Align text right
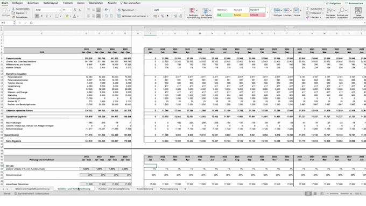Image resolution: width=366 pixels, height=206 pixels. click(98, 16)
